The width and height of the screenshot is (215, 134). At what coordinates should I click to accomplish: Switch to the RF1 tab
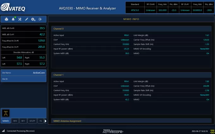[x=23, y=121]
